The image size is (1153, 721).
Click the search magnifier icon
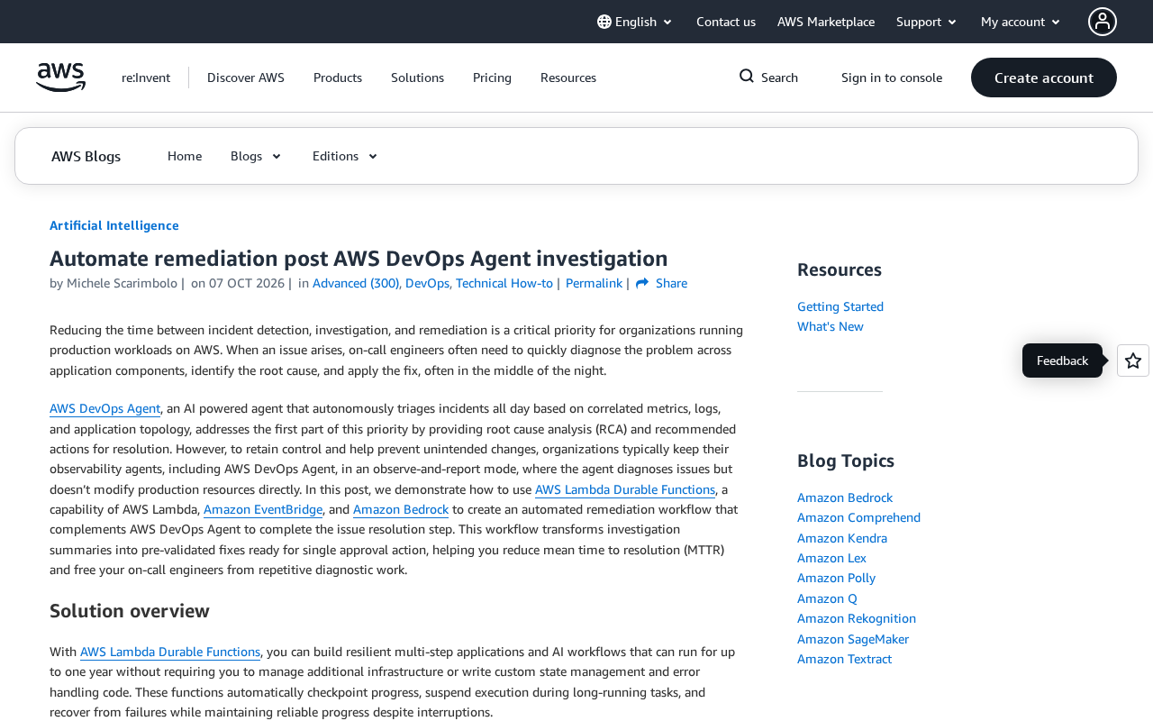(x=747, y=77)
